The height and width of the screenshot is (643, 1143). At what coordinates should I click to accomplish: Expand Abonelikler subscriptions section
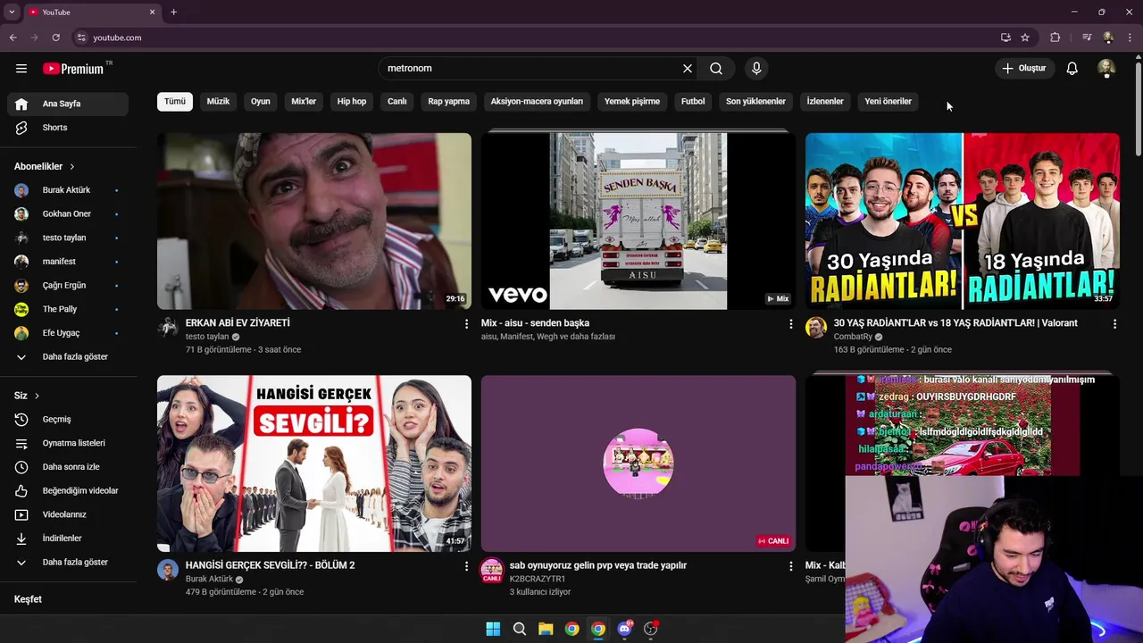pos(45,166)
